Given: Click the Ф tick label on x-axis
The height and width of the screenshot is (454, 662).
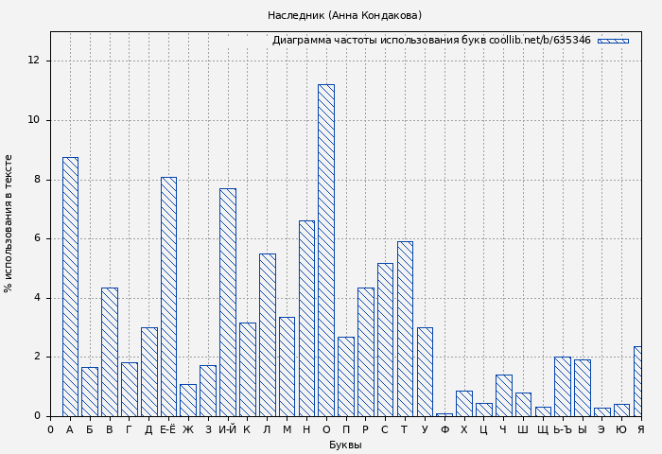Looking at the screenshot, I should tap(444, 429).
